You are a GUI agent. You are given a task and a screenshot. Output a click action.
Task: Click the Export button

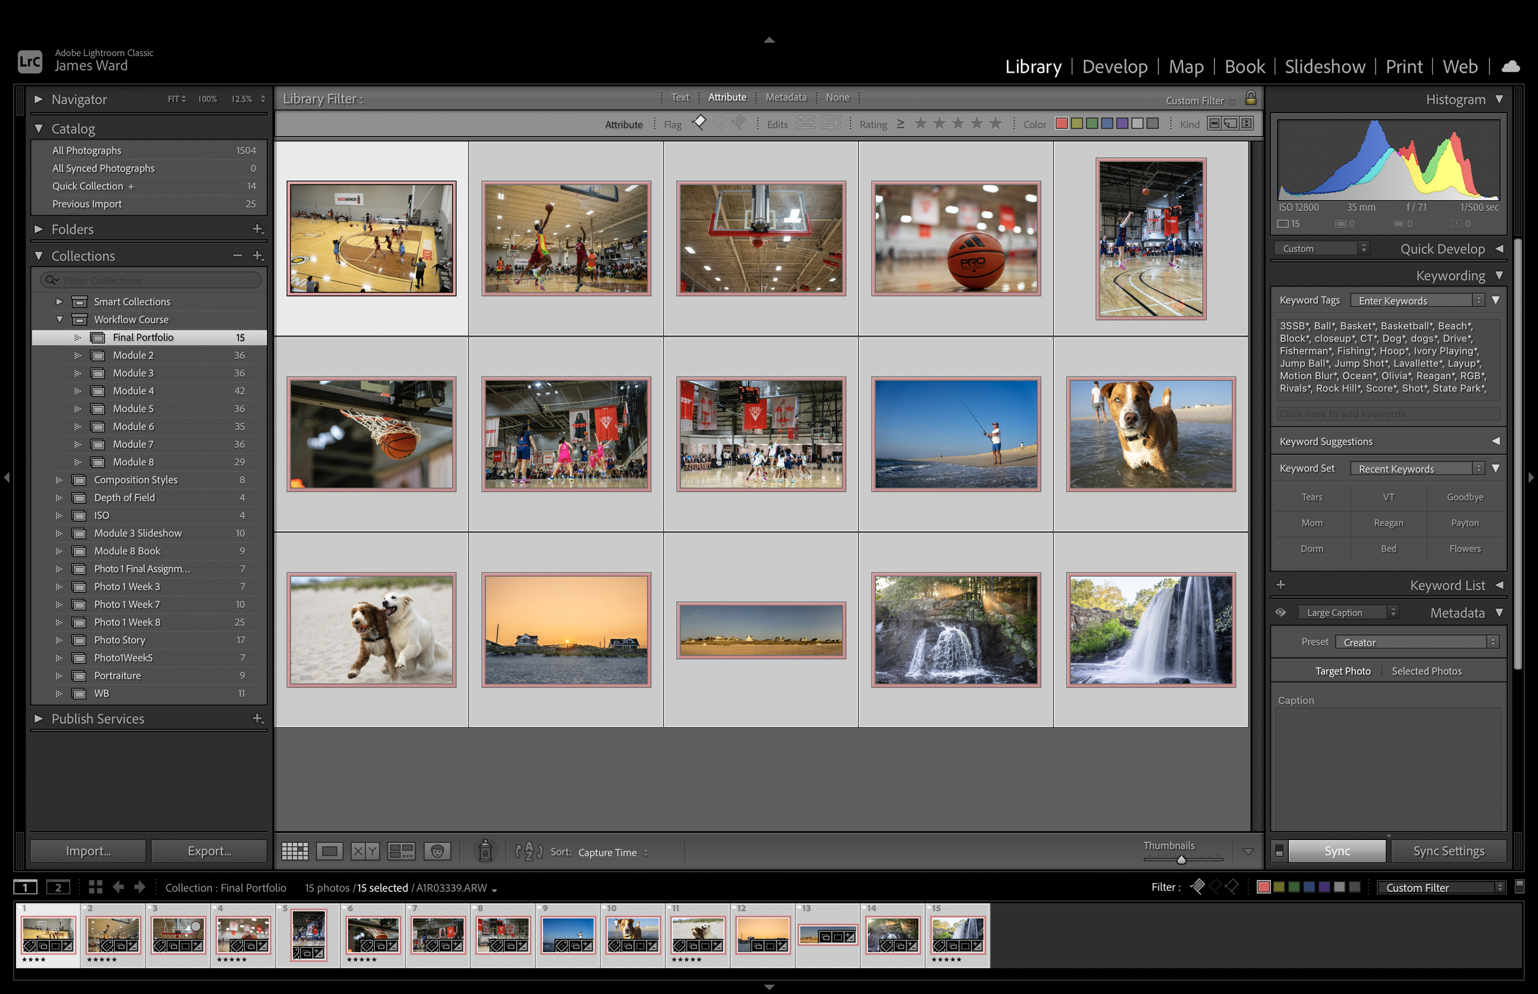tap(209, 851)
